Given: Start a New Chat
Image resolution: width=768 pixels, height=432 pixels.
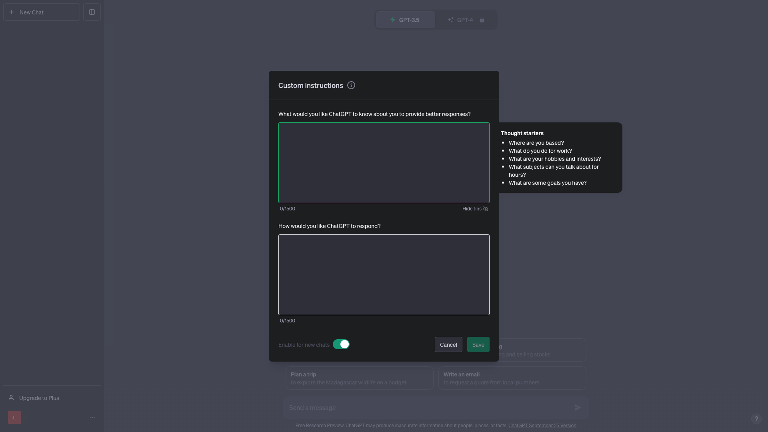Looking at the screenshot, I should pyautogui.click(x=42, y=12).
